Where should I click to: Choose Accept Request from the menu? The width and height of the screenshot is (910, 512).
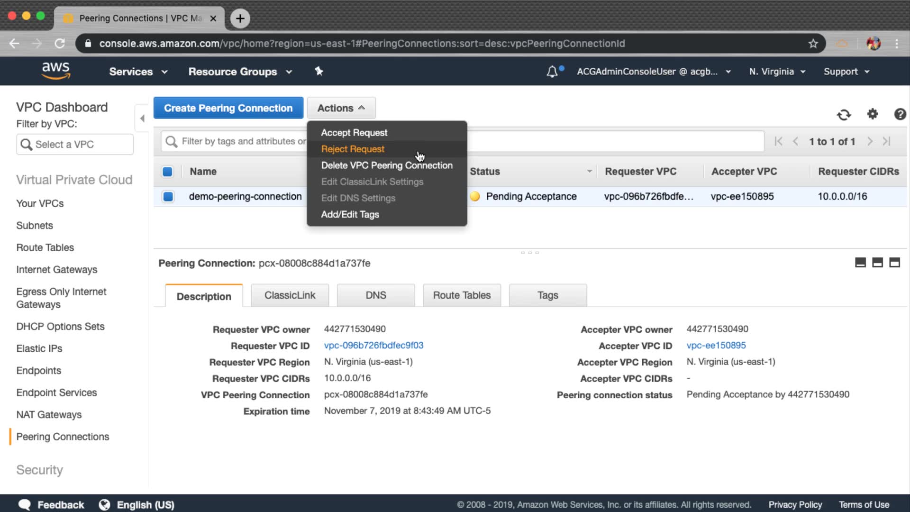(354, 133)
